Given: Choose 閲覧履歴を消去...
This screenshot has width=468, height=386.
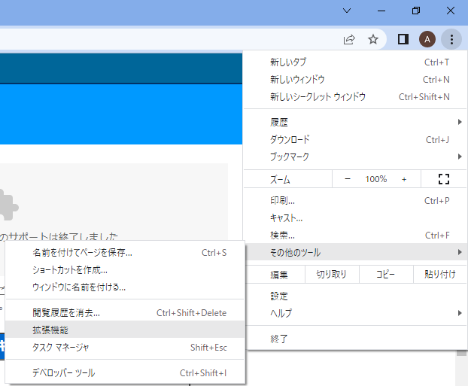Looking at the screenshot, I should click(x=125, y=312).
